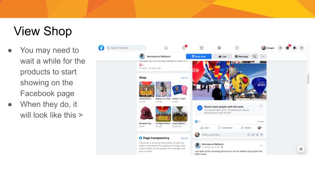Open the options menu on Aerosaurus Balloons post
This screenshot has width=315, height=177.
coord(262,145)
